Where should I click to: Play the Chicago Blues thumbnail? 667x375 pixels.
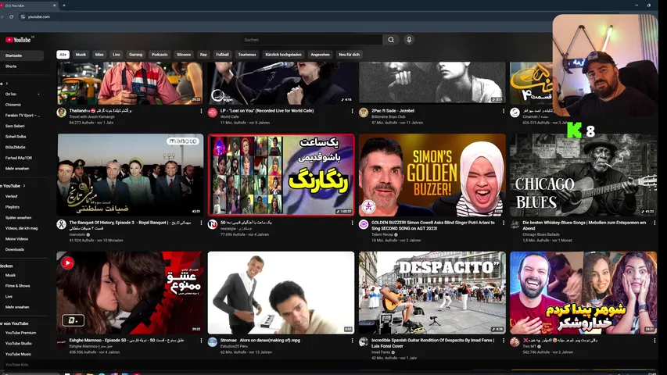click(x=583, y=175)
